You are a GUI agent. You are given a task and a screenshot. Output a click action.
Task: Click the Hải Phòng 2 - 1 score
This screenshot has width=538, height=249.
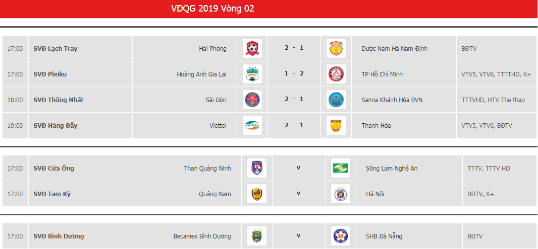click(294, 48)
